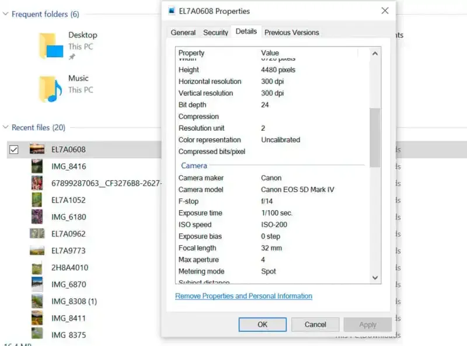Switch to the Security tab
This screenshot has height=346, width=467.
[215, 33]
